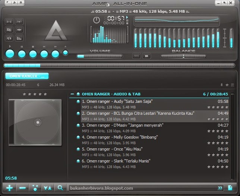Toggle repeat playback arrows button
The image size is (240, 196).
[x=9, y=38]
